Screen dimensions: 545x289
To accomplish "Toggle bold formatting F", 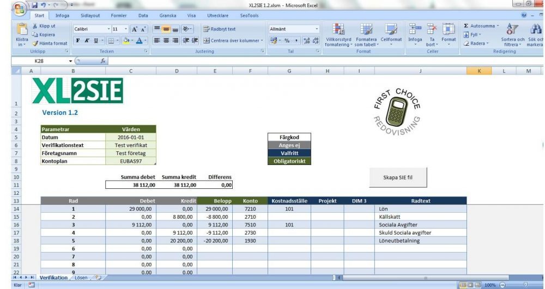I will click(x=77, y=41).
